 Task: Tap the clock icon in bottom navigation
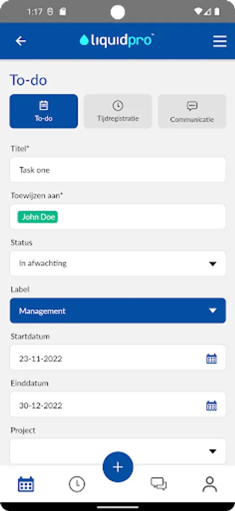click(x=77, y=484)
